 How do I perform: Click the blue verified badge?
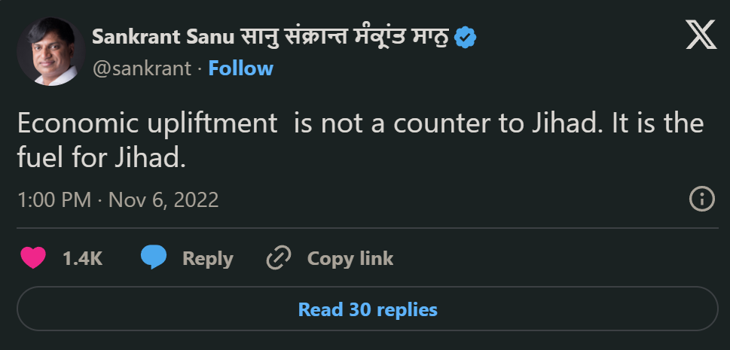tap(466, 38)
